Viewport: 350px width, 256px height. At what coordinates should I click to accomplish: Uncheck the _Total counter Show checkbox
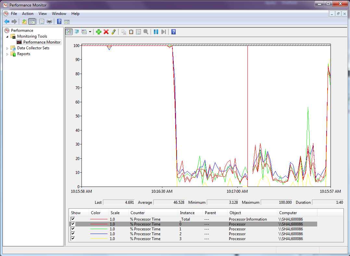pos(73,219)
